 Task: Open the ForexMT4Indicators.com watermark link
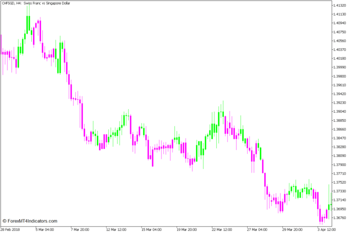point(30,221)
